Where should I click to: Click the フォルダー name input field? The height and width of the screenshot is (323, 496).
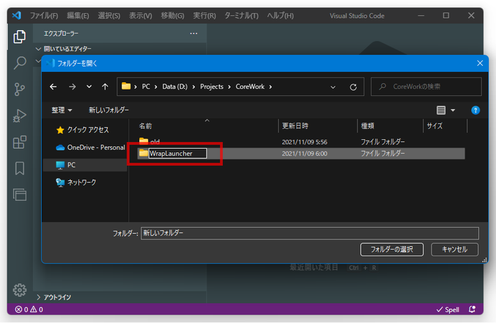(309, 233)
